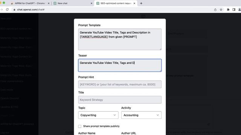Click the Prompt Hint input field
This screenshot has height=135, width=241.
120,84
